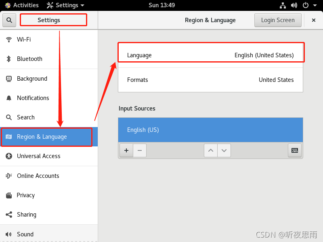Click the Region & Language flag icon
Viewport: 323px width, 242px height.
coord(8,137)
